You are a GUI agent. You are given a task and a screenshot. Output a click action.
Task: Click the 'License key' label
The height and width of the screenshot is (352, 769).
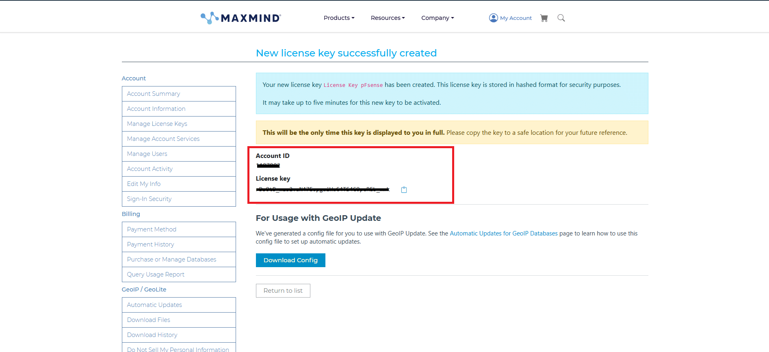coord(273,179)
